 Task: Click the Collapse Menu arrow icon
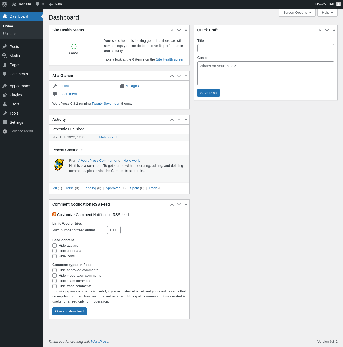tap(5, 131)
